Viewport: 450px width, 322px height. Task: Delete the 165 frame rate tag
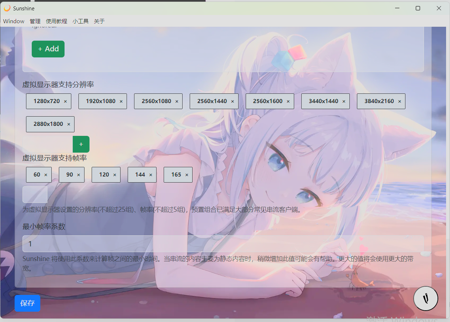(186, 175)
